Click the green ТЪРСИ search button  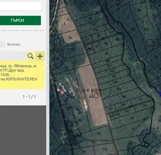pyautogui.click(x=21, y=21)
